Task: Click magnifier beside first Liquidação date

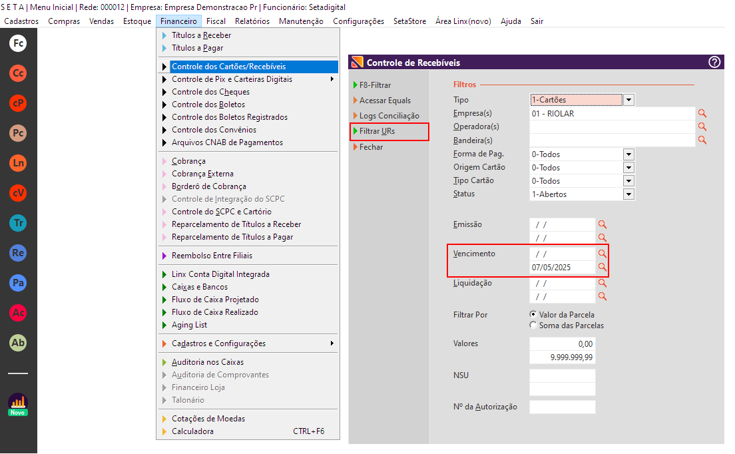Action: 602,283
